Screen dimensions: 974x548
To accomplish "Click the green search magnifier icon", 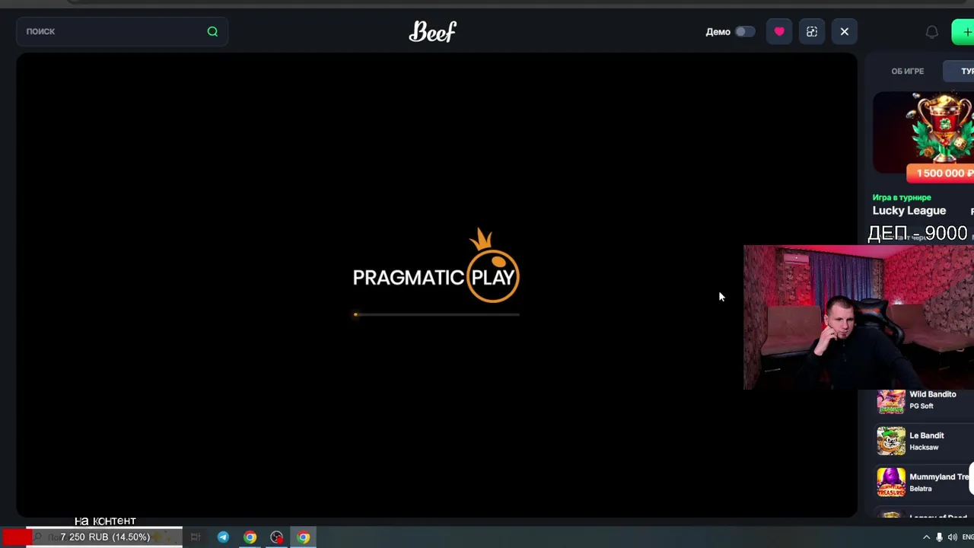I will [x=212, y=31].
